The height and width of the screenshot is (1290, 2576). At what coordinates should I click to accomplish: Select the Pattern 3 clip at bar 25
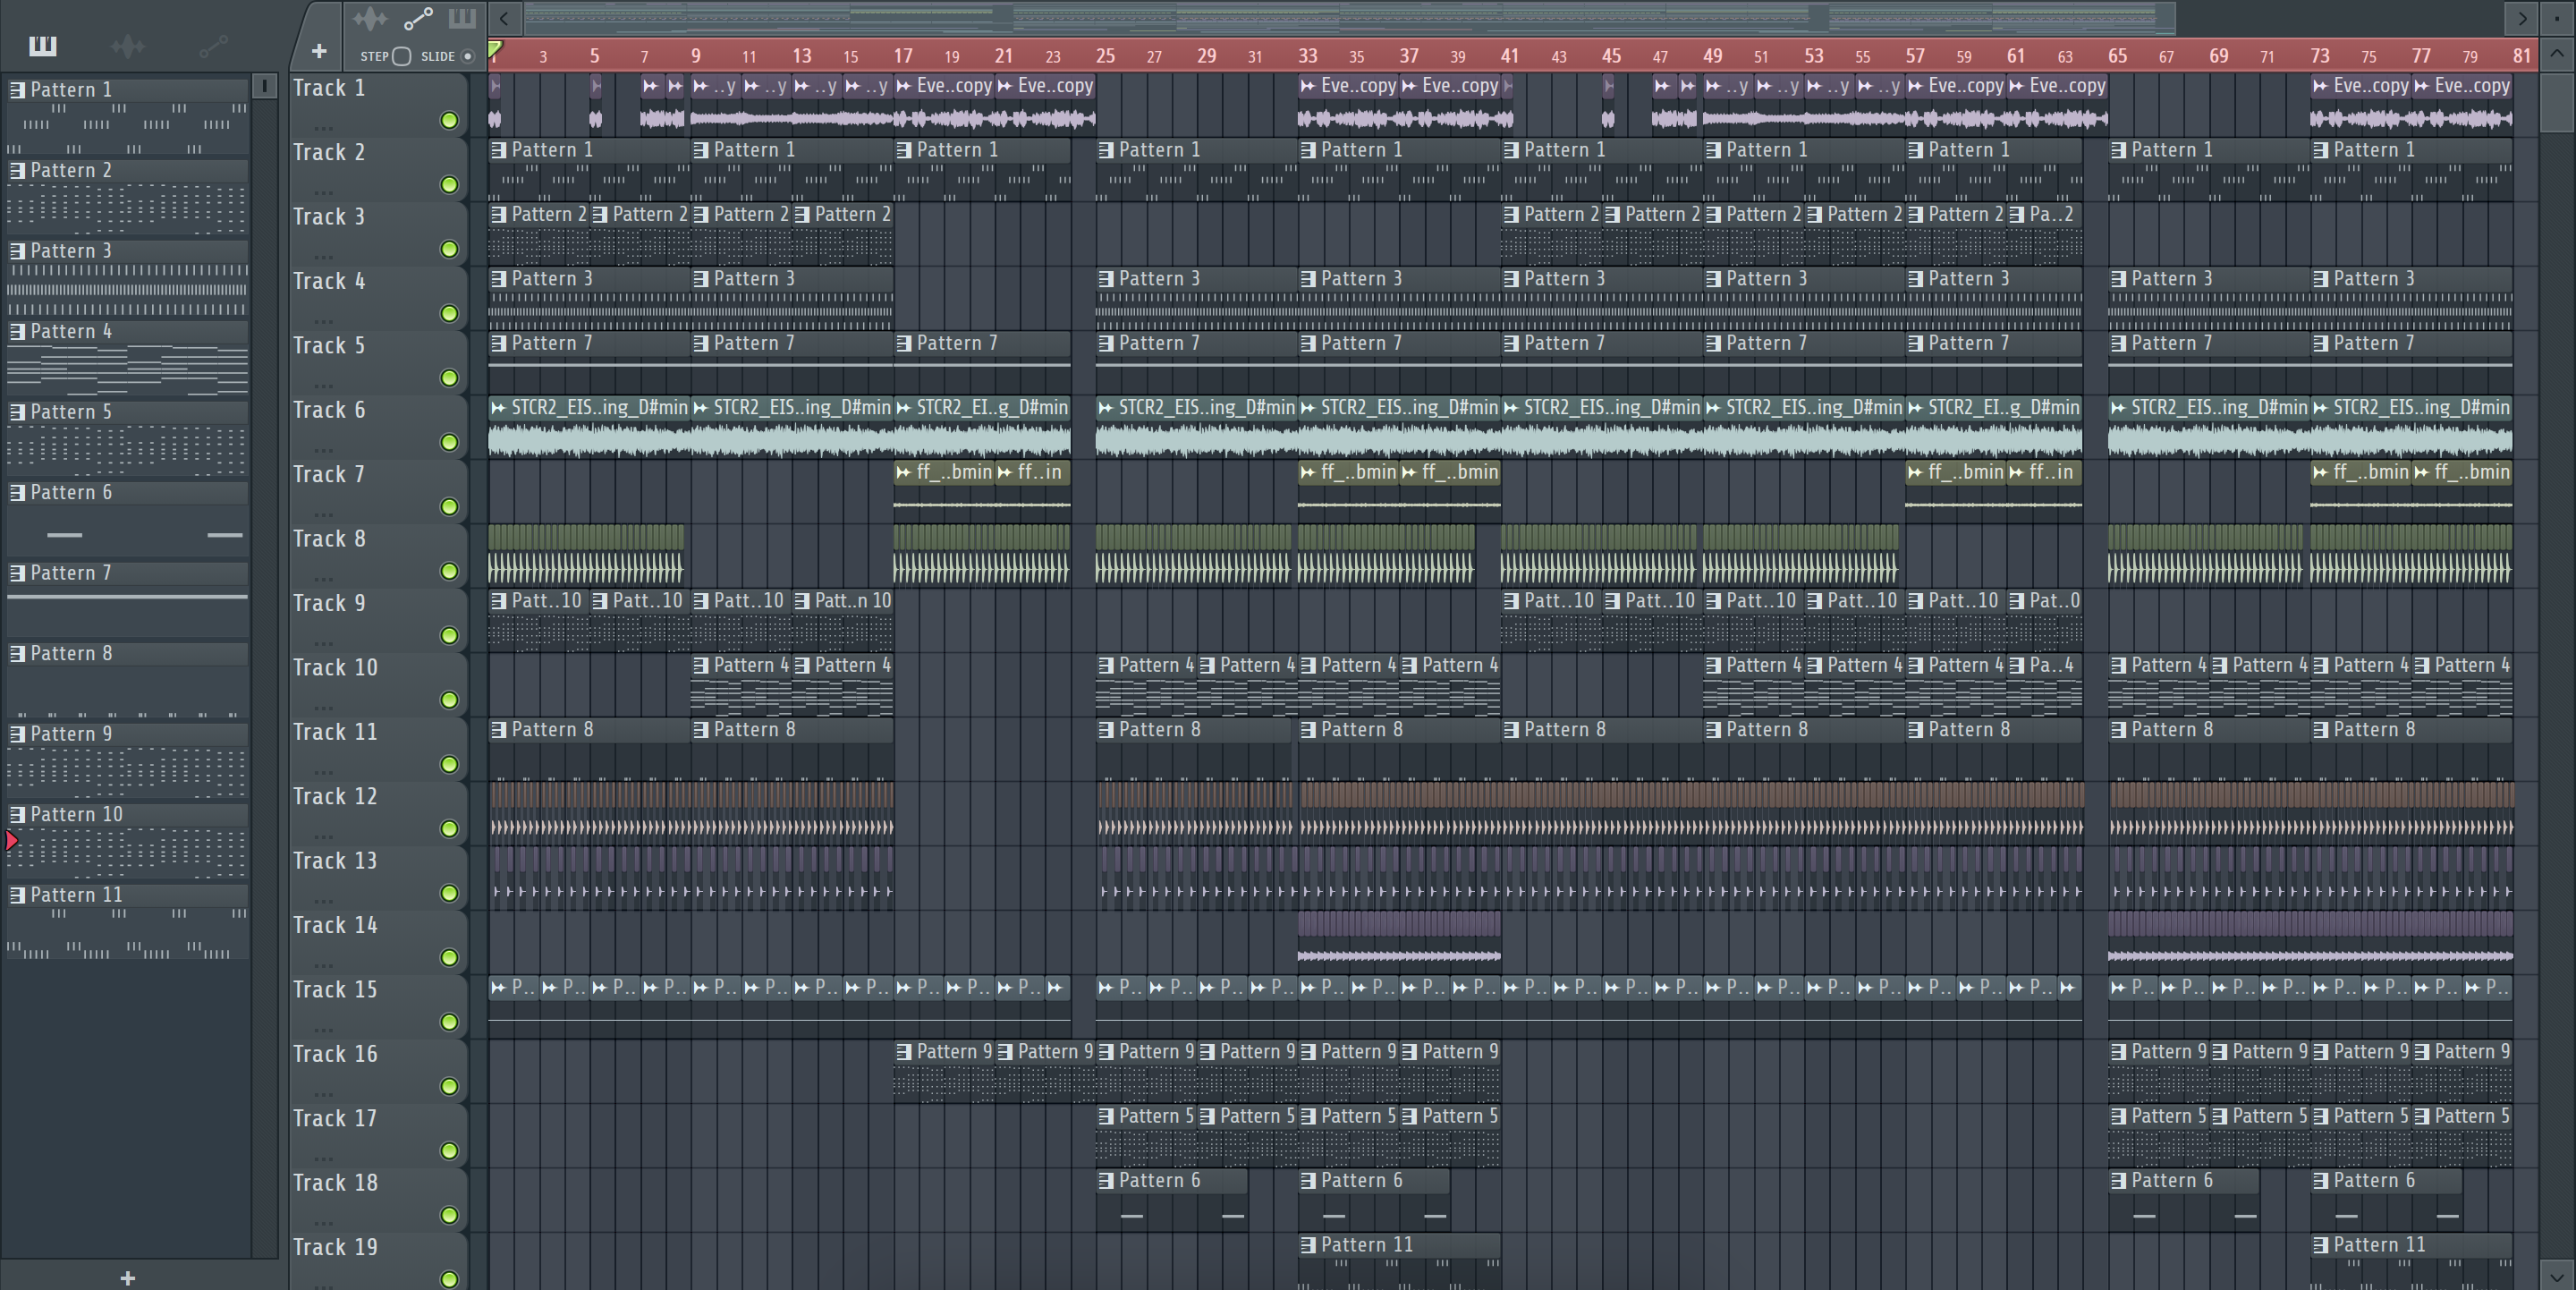coord(1196,297)
